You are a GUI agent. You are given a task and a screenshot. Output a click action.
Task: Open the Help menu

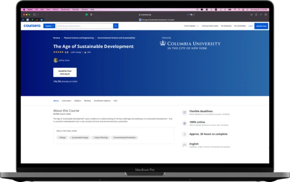92,10
